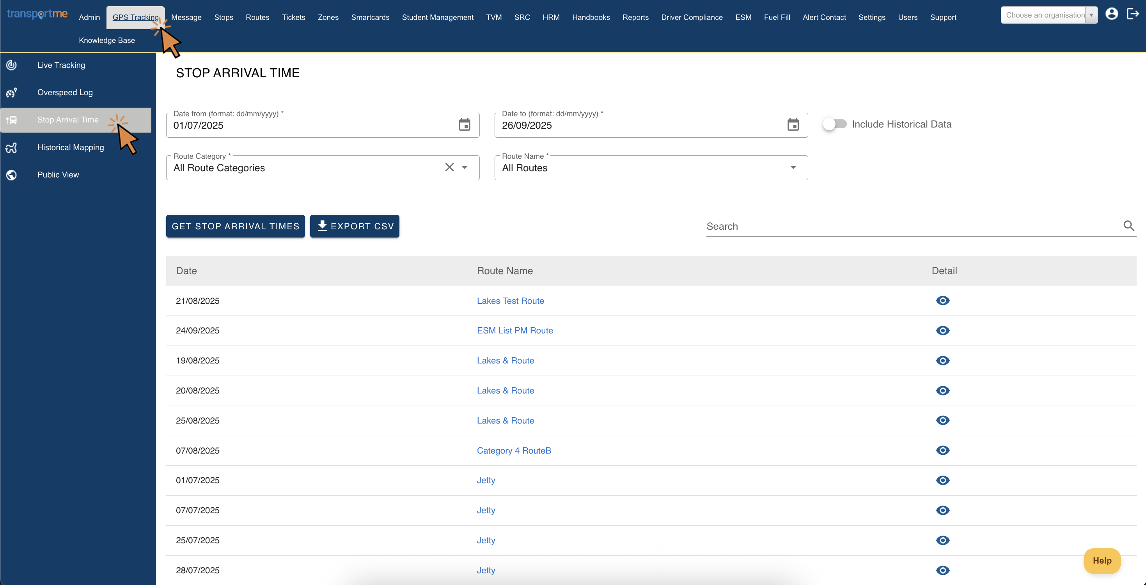Viewport: 1146px width, 585px height.
Task: View details for 28/07/2025 Jetty row
Action: coord(942,570)
